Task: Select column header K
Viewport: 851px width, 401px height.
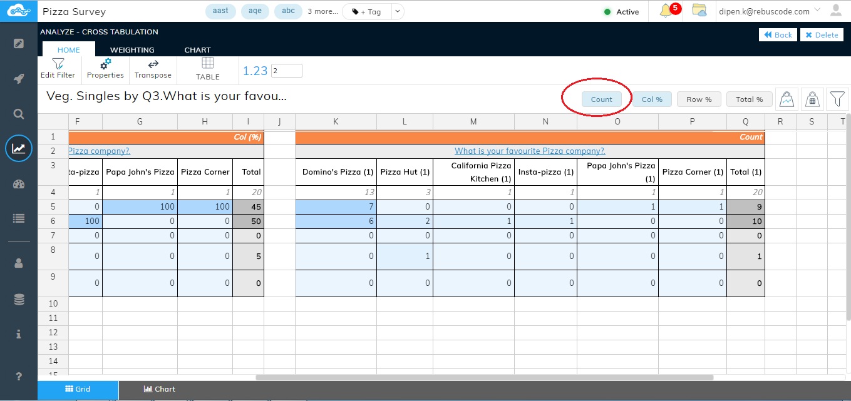Action: point(336,121)
